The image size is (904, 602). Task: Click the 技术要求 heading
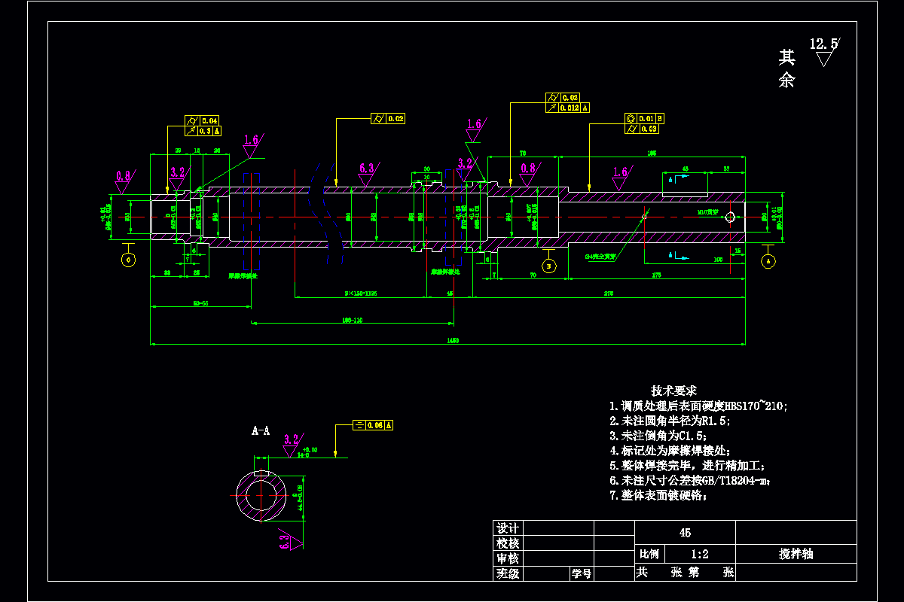[x=673, y=391]
